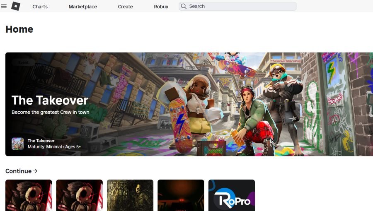Click the magnifier icon in search bar

click(x=184, y=6)
